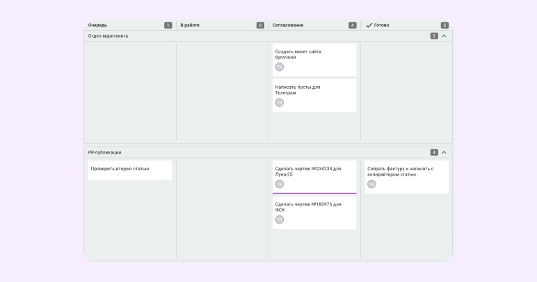This screenshot has width=537, height=282.
Task: Click the 'Готово' count badge
Action: pyautogui.click(x=444, y=25)
